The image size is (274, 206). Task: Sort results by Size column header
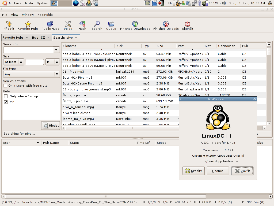pos(165,46)
